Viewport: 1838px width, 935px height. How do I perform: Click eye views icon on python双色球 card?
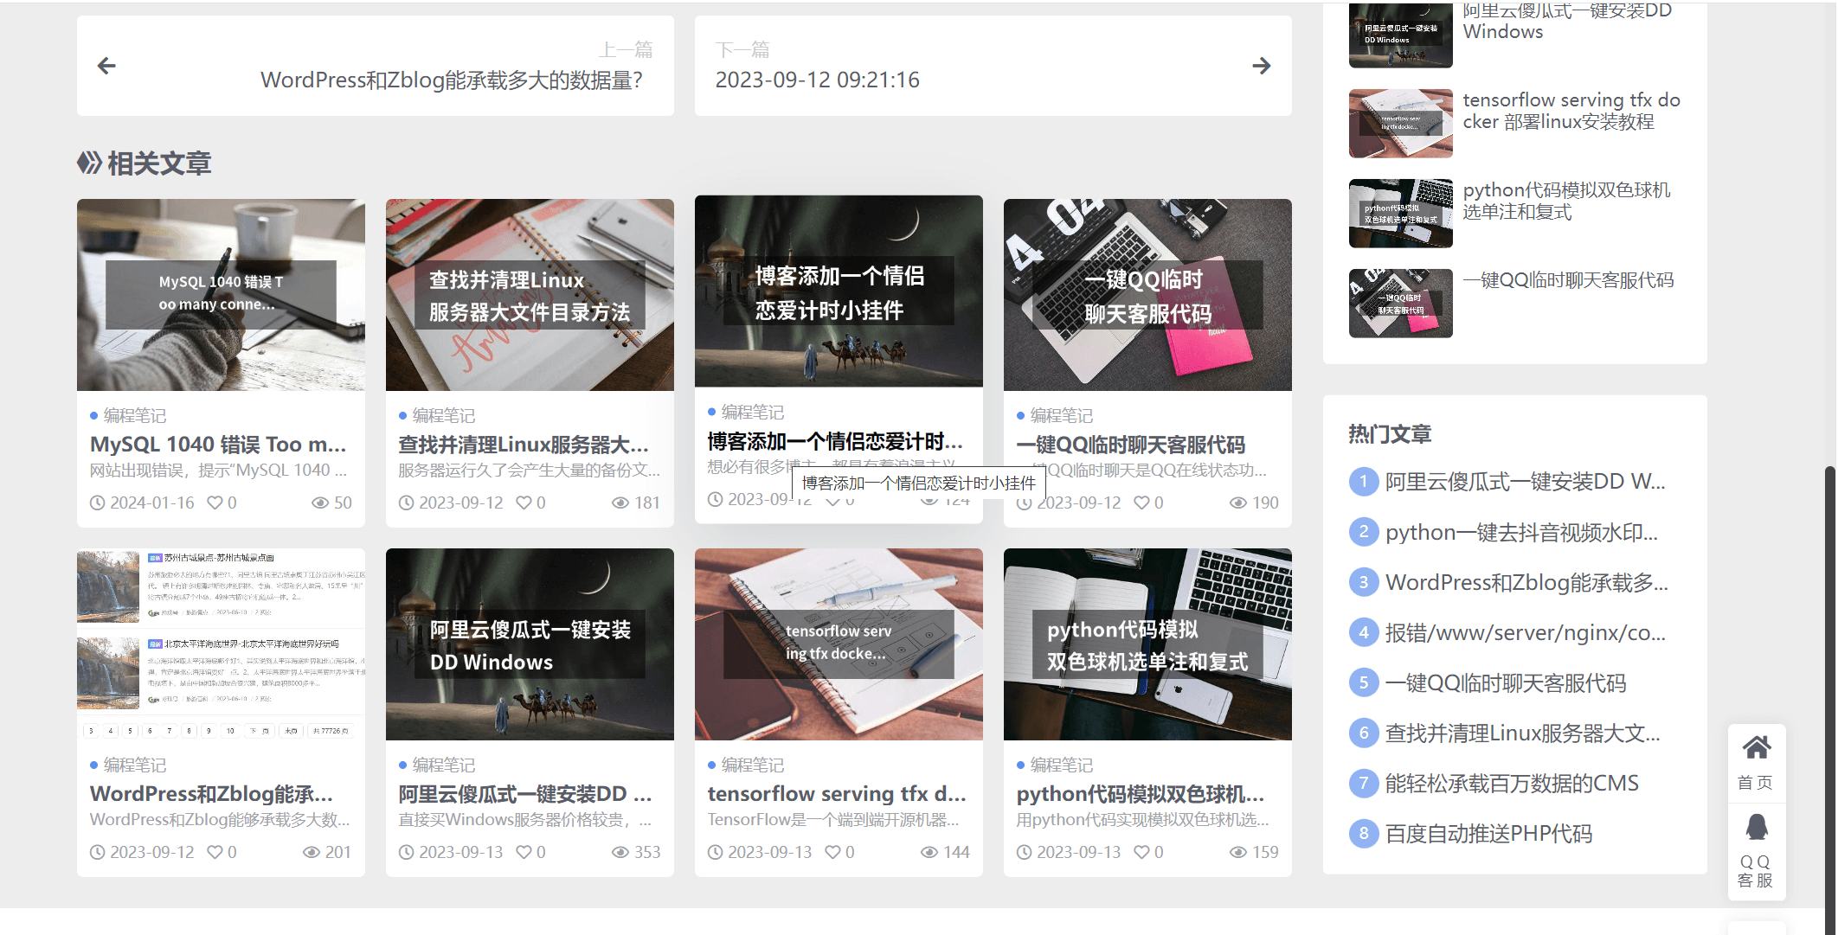1237,852
